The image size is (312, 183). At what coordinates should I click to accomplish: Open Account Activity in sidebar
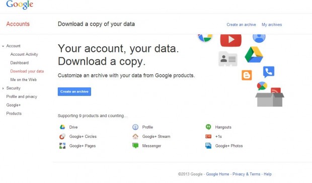[x=24, y=54]
